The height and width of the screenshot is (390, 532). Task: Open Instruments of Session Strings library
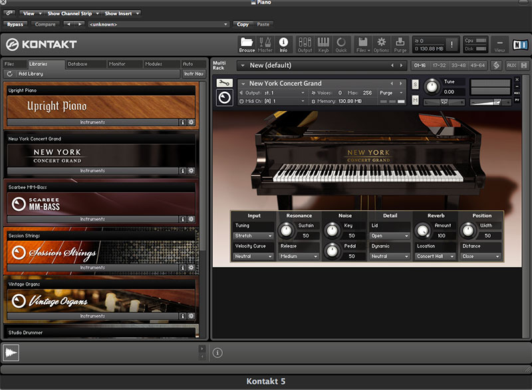coord(92,268)
